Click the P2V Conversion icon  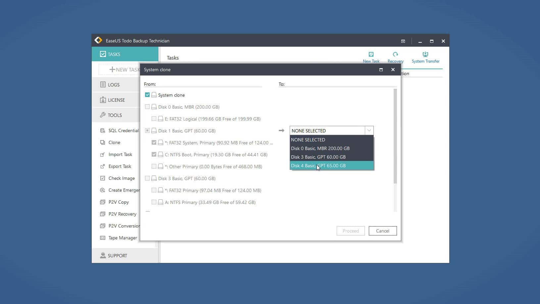tap(103, 226)
